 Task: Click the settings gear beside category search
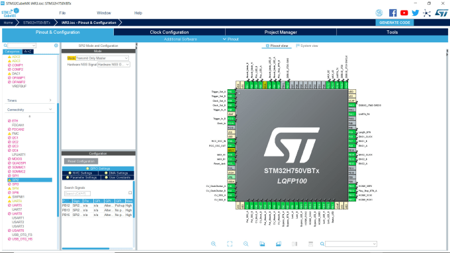56,46
